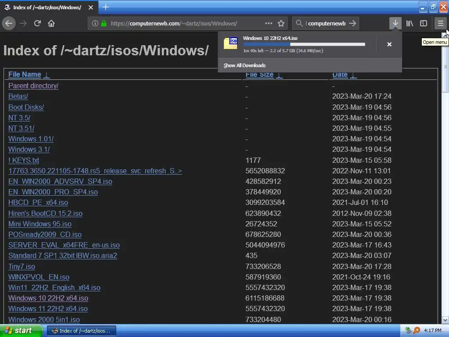
Task: Open the Library button
Action: pos(410,23)
